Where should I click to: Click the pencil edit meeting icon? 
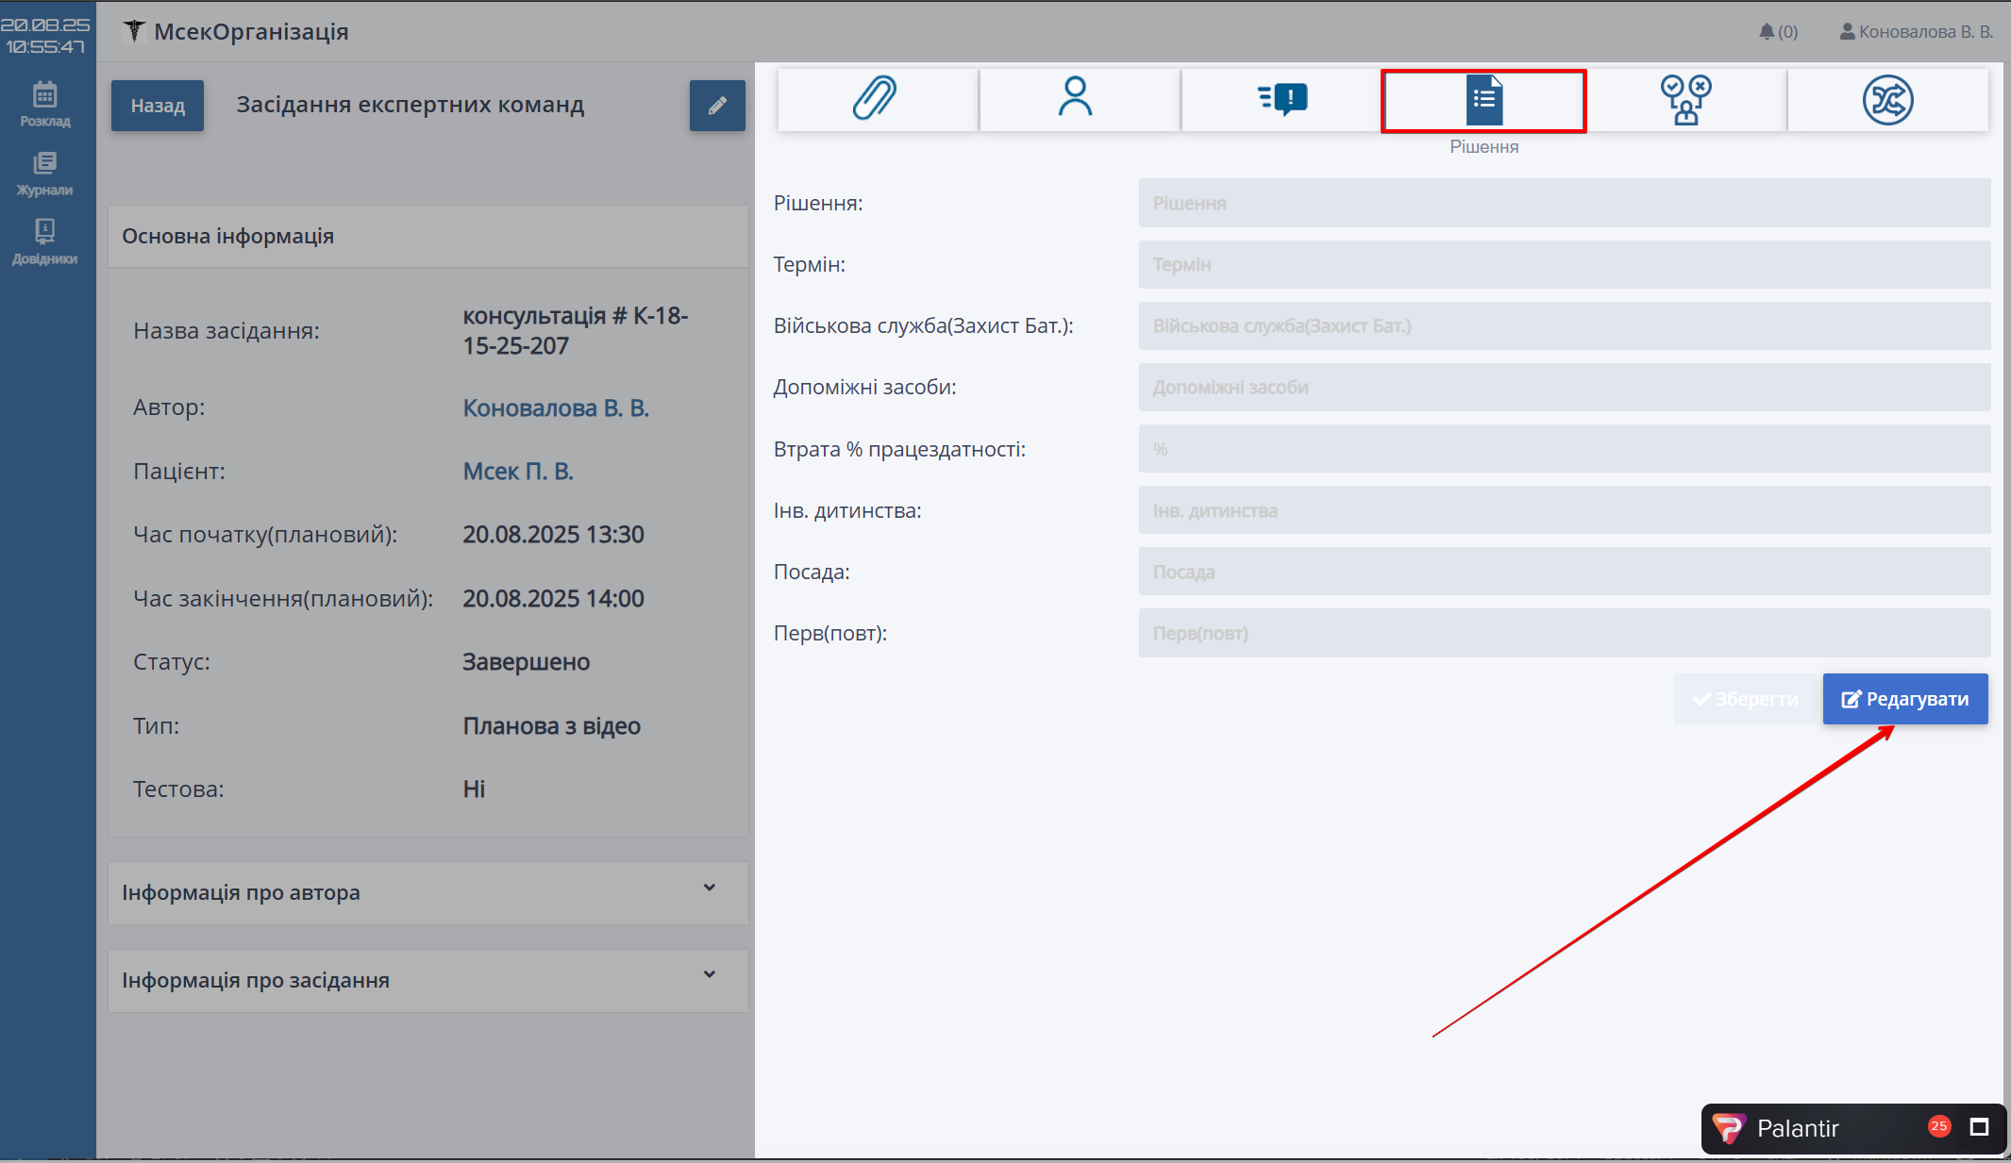point(717,106)
